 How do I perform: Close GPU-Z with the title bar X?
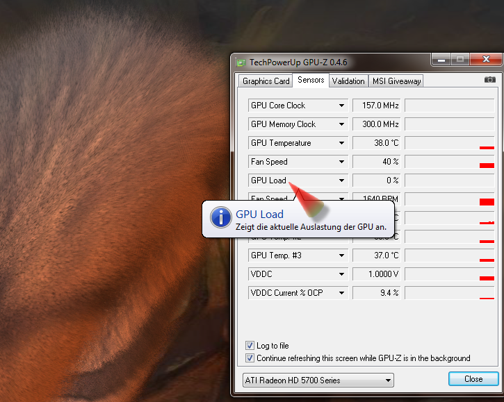tap(486, 60)
